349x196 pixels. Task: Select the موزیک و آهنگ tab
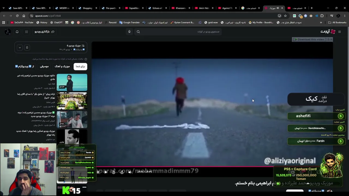click(62, 66)
